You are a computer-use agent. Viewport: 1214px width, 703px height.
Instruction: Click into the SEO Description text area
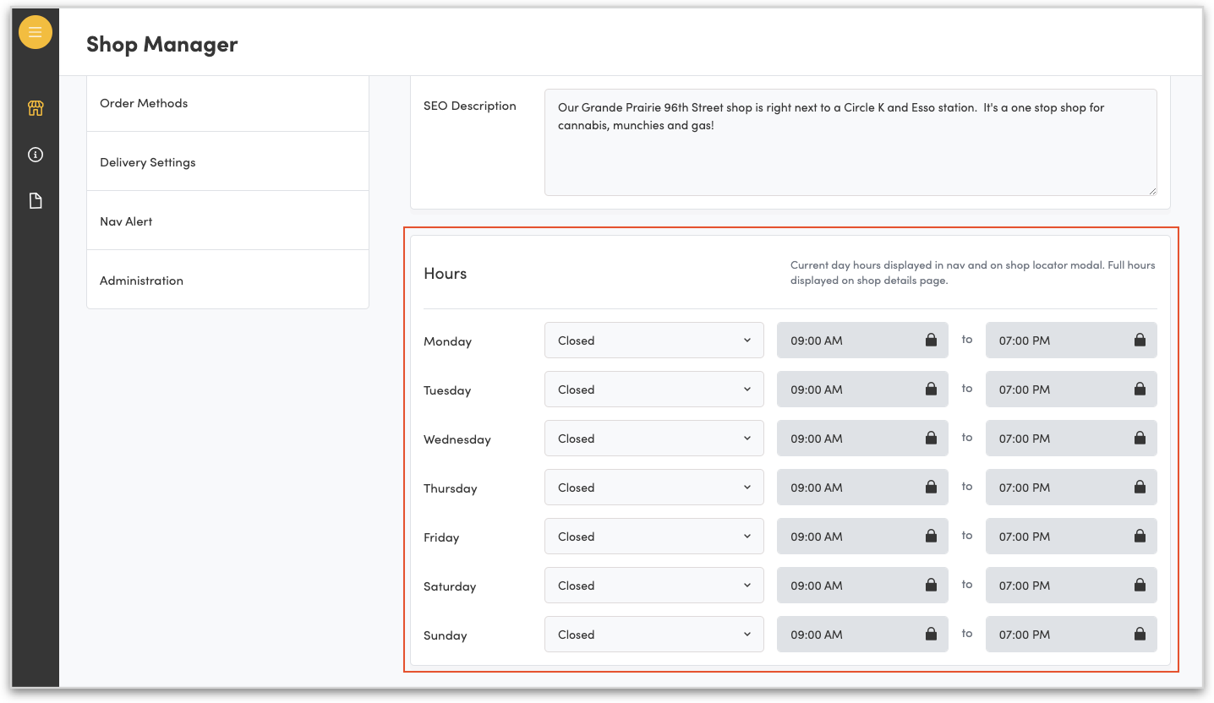click(x=850, y=152)
